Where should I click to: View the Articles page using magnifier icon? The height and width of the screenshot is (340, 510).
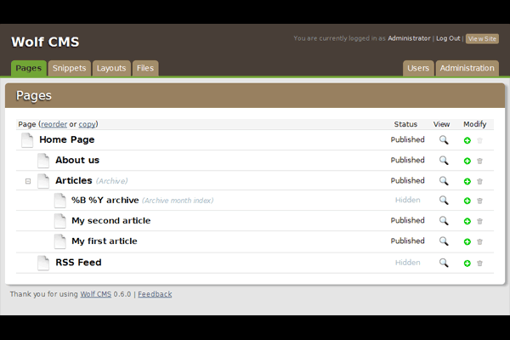pyautogui.click(x=443, y=181)
